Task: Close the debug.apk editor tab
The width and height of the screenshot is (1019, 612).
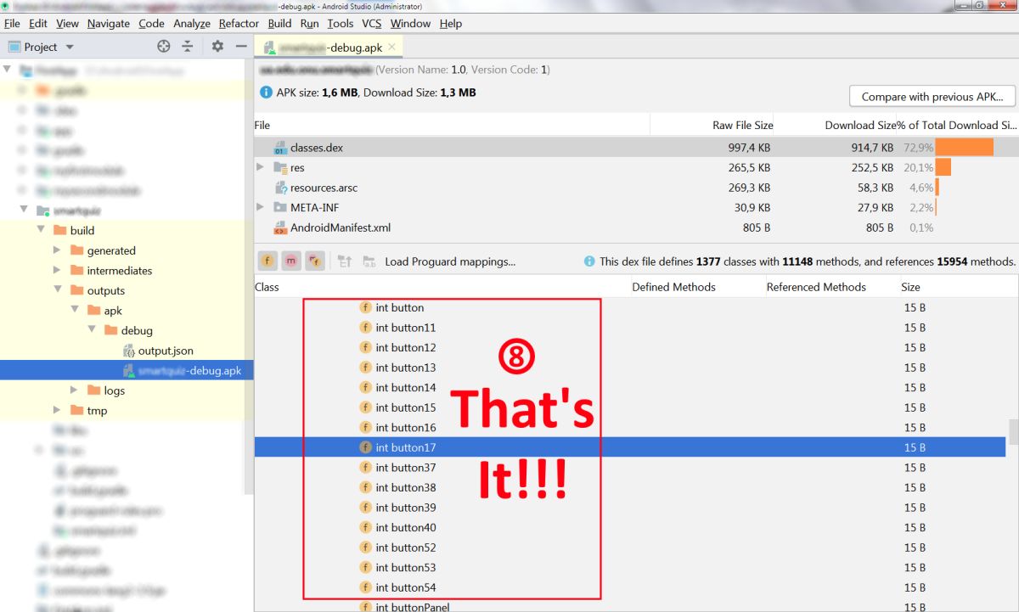Action: [391, 48]
